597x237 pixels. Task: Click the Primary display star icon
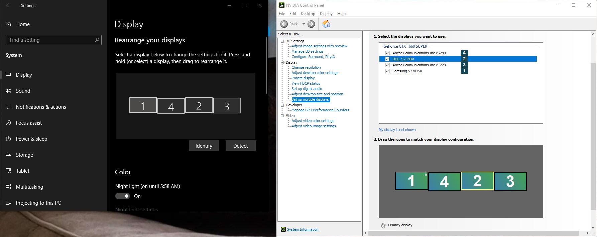coord(383,225)
